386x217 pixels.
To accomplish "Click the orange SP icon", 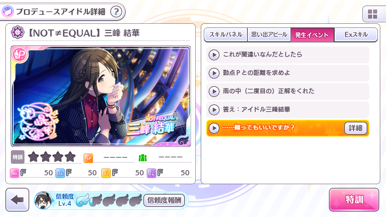I will point(88,158).
